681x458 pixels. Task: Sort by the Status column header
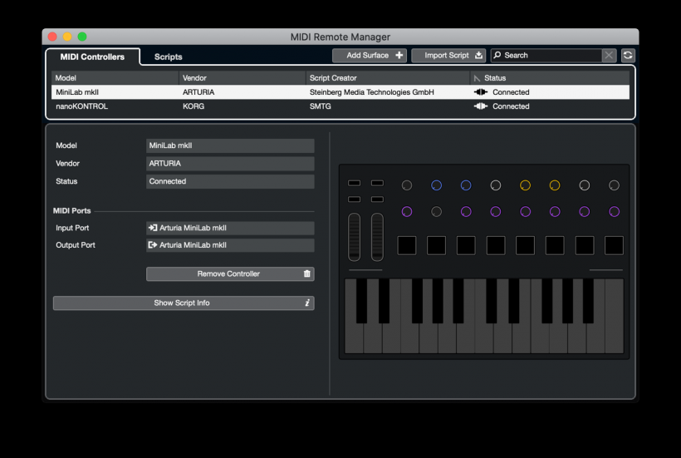pos(550,78)
